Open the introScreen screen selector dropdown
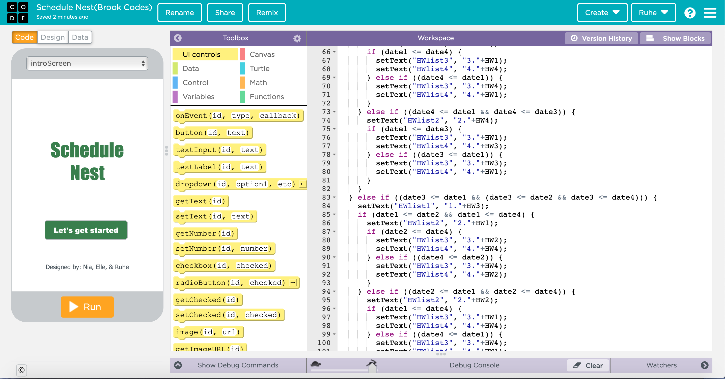 tap(87, 63)
